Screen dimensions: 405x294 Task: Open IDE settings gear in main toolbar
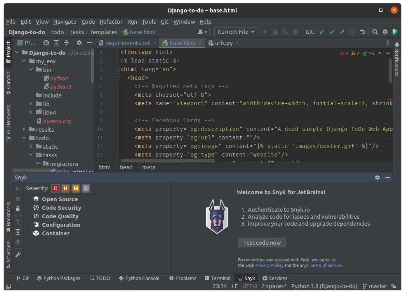(385, 32)
